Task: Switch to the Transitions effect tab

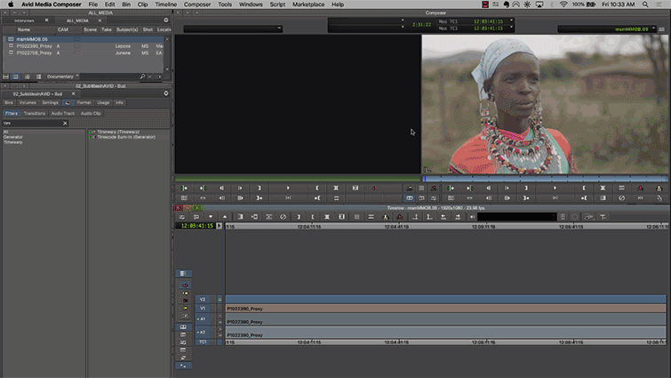Action: [35, 114]
